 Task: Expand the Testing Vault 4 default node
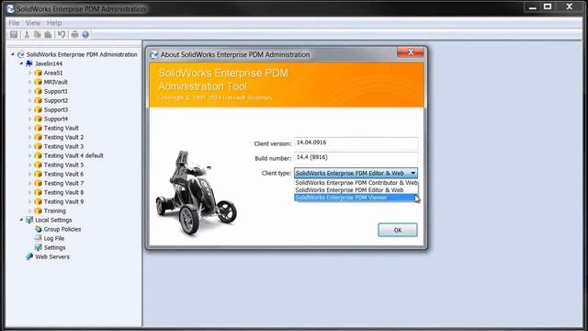[30, 155]
